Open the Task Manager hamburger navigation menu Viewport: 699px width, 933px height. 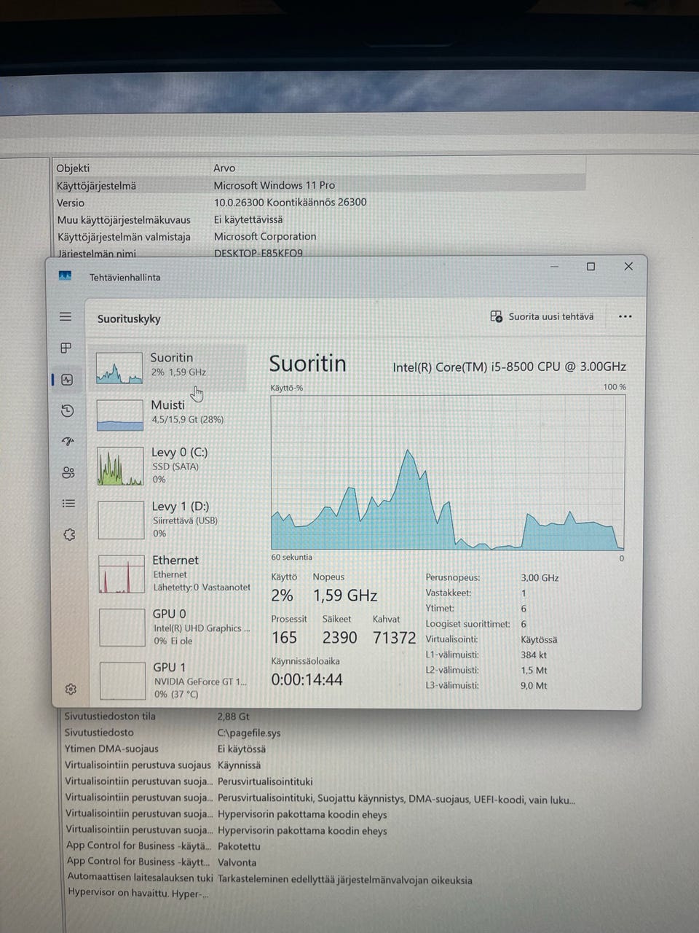(66, 316)
